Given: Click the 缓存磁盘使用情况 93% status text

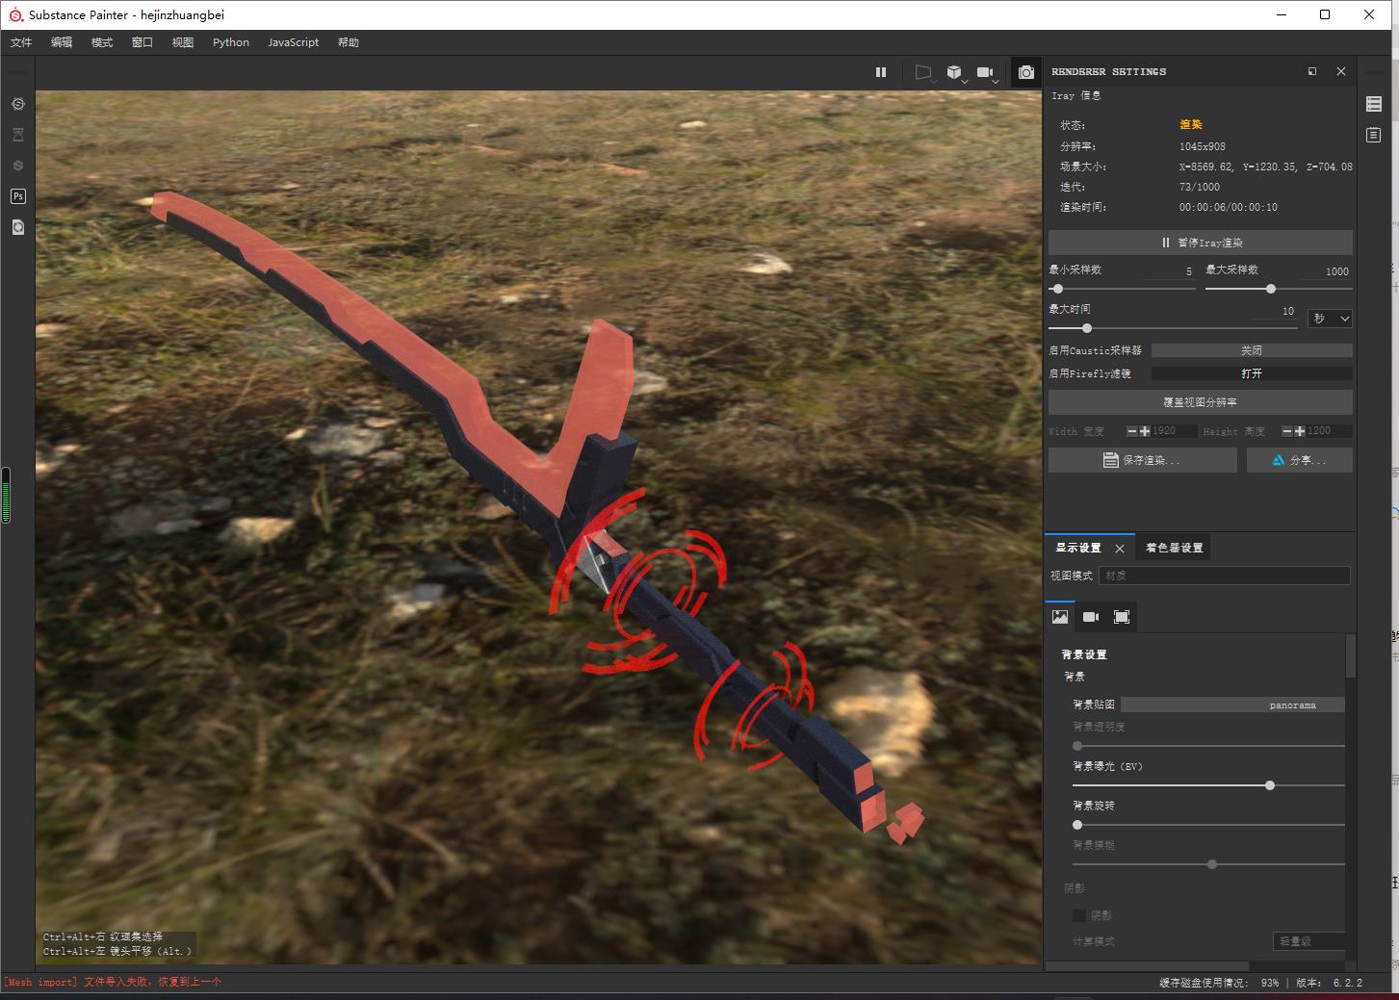Looking at the screenshot, I should (x=1219, y=983).
